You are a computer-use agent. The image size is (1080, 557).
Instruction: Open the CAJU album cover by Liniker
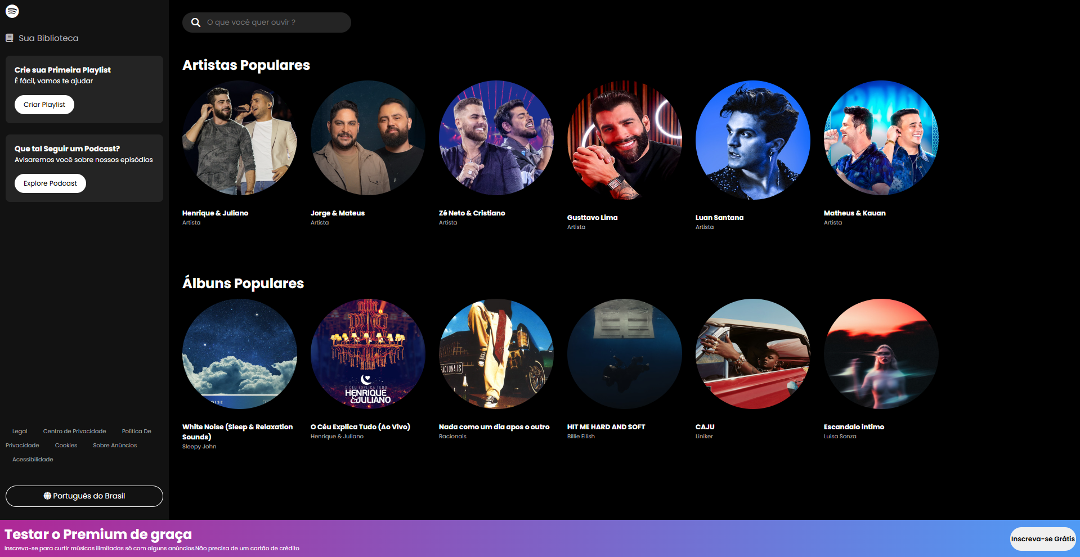(753, 354)
